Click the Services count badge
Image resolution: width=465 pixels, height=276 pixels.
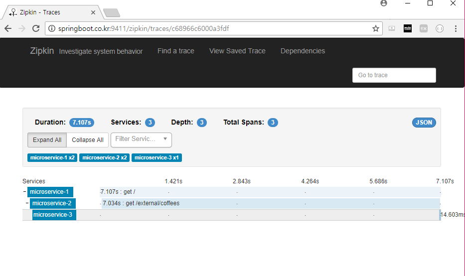click(150, 123)
